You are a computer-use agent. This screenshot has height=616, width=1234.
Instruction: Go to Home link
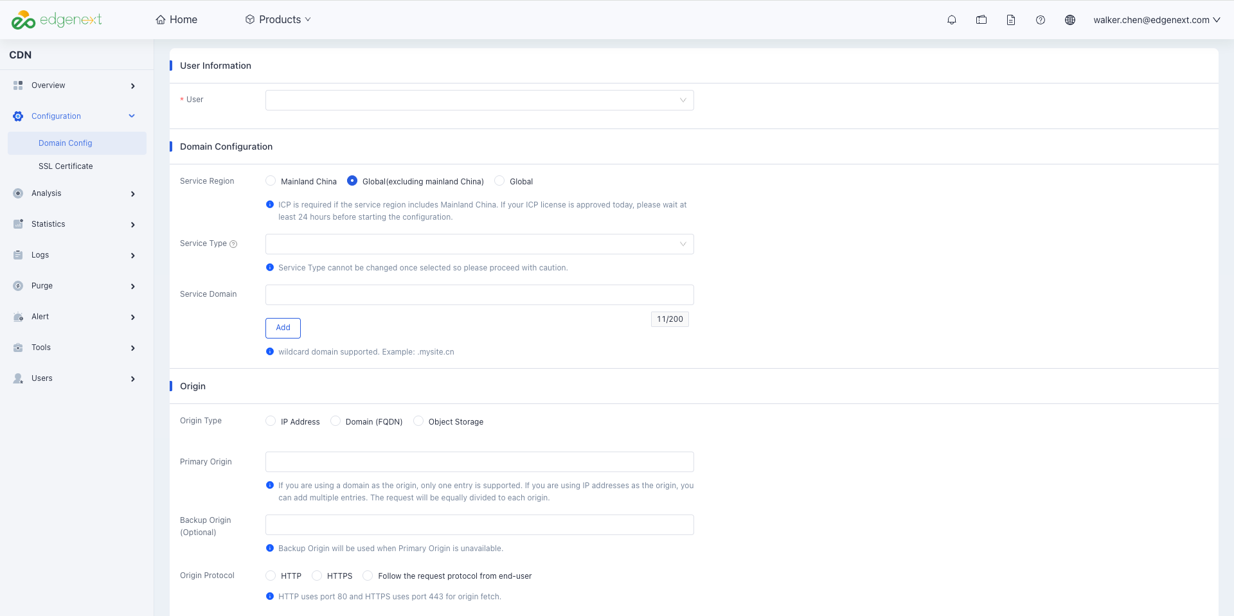176,20
